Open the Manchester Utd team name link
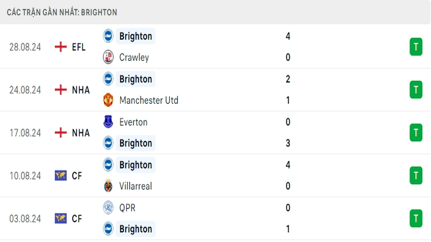The image size is (431, 242). 149,101
